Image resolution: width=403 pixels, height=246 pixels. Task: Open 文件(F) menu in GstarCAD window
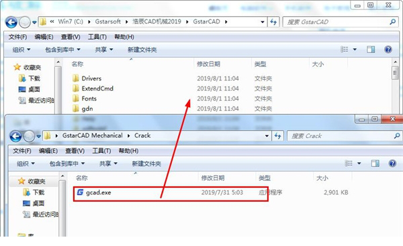pos(17,37)
